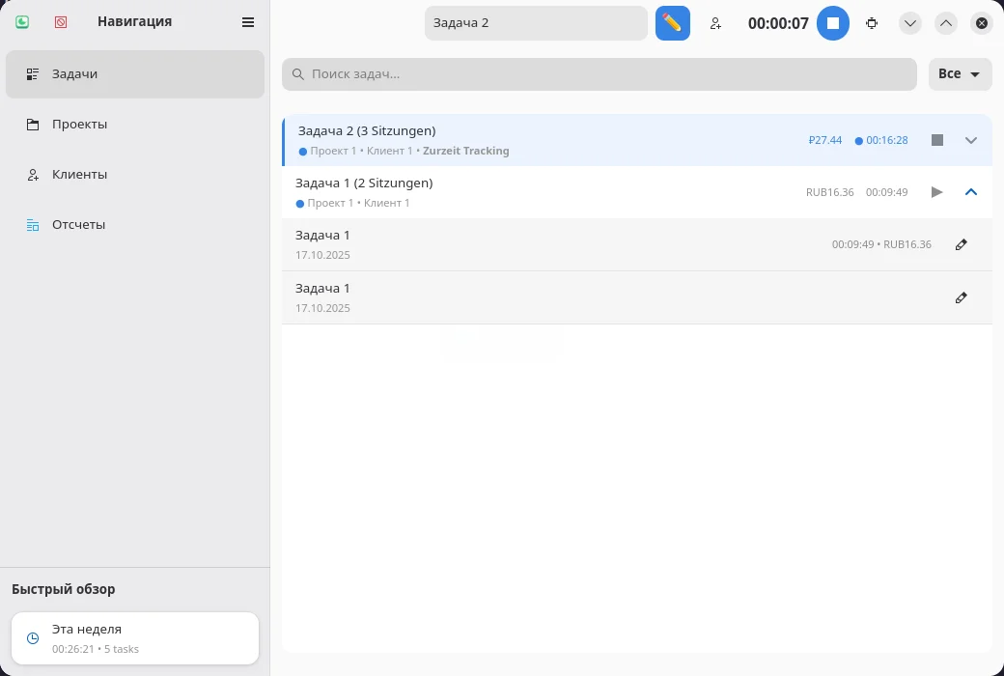Open the Проекты section
Image resolution: width=1004 pixels, height=676 pixels.
pos(79,125)
